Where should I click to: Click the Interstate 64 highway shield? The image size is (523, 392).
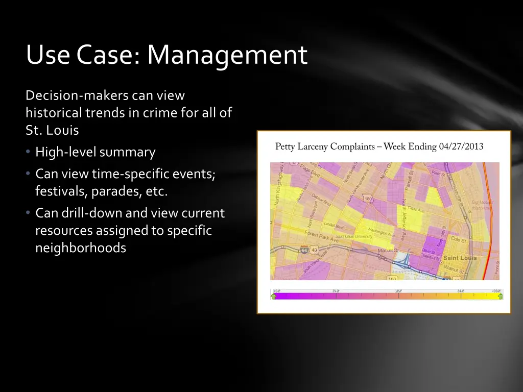tap(304, 250)
